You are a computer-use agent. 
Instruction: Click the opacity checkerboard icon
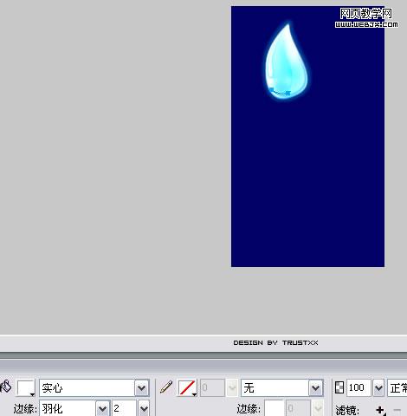[x=339, y=387]
